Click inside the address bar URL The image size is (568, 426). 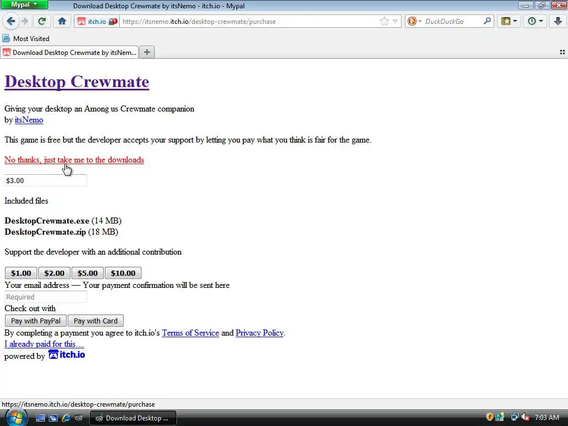[250, 22]
